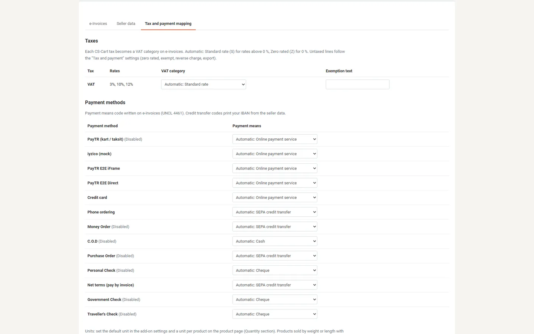Expand PayTR E2E iFrame payment means dropdown
The width and height of the screenshot is (534, 334).
(x=275, y=168)
